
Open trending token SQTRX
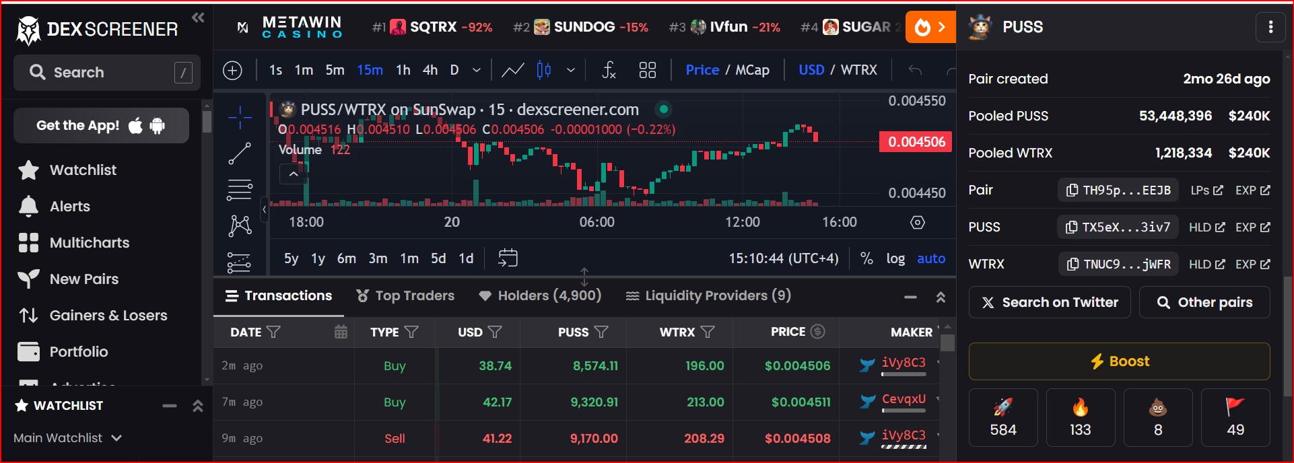[x=432, y=27]
